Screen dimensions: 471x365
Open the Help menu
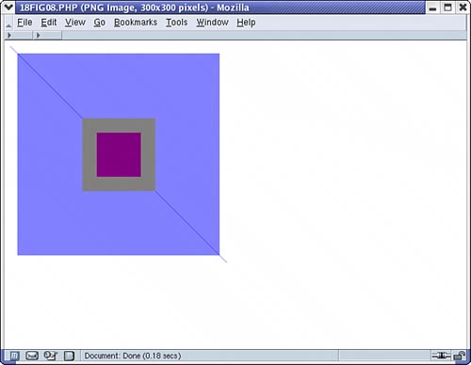[246, 23]
